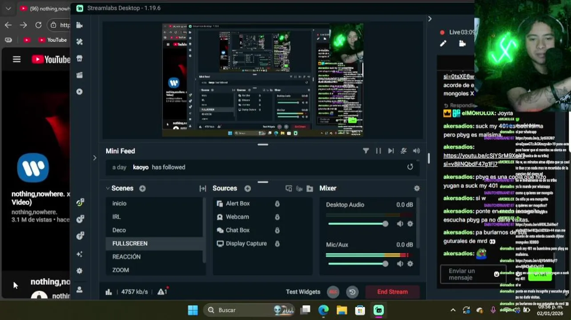
Task: Open the App Store icon in sidebar
Action: pos(80,59)
